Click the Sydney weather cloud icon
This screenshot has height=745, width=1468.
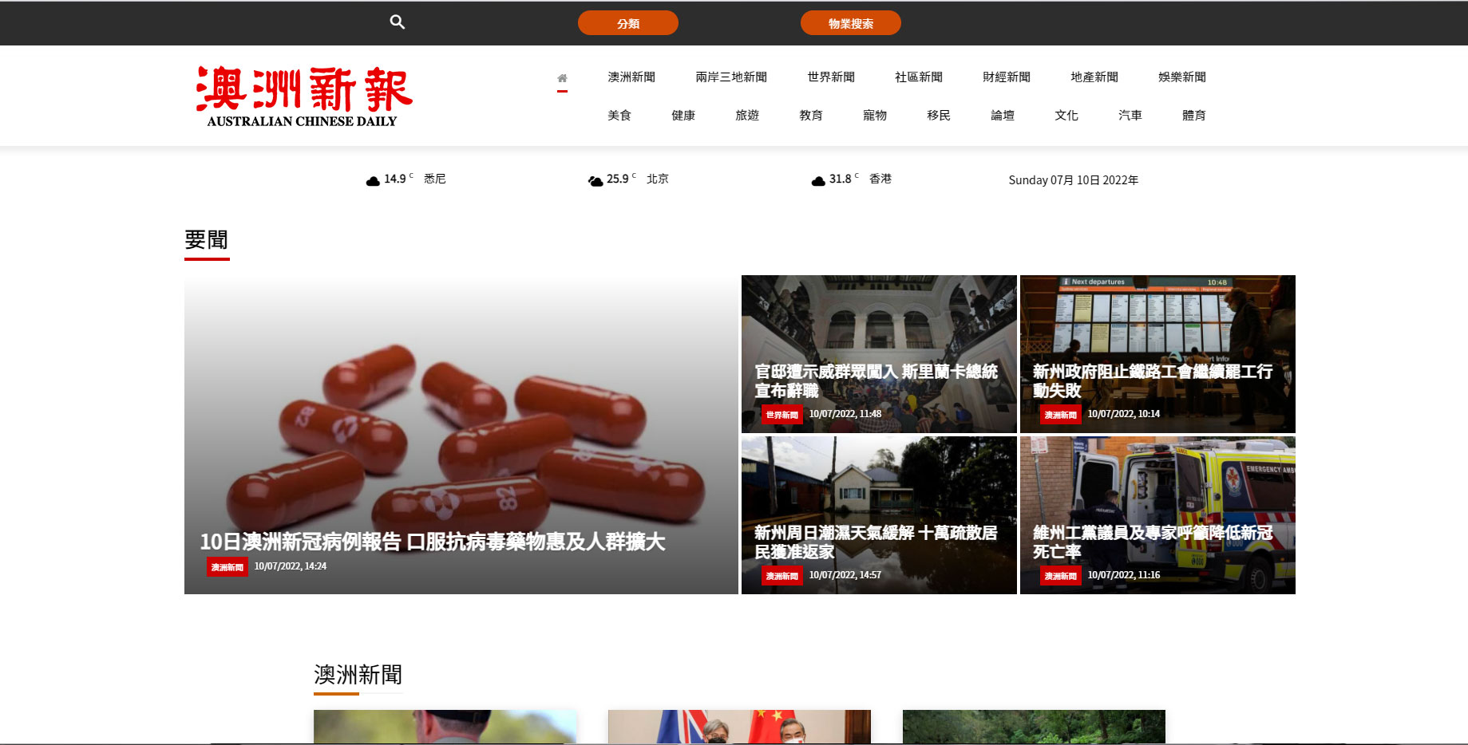click(373, 179)
